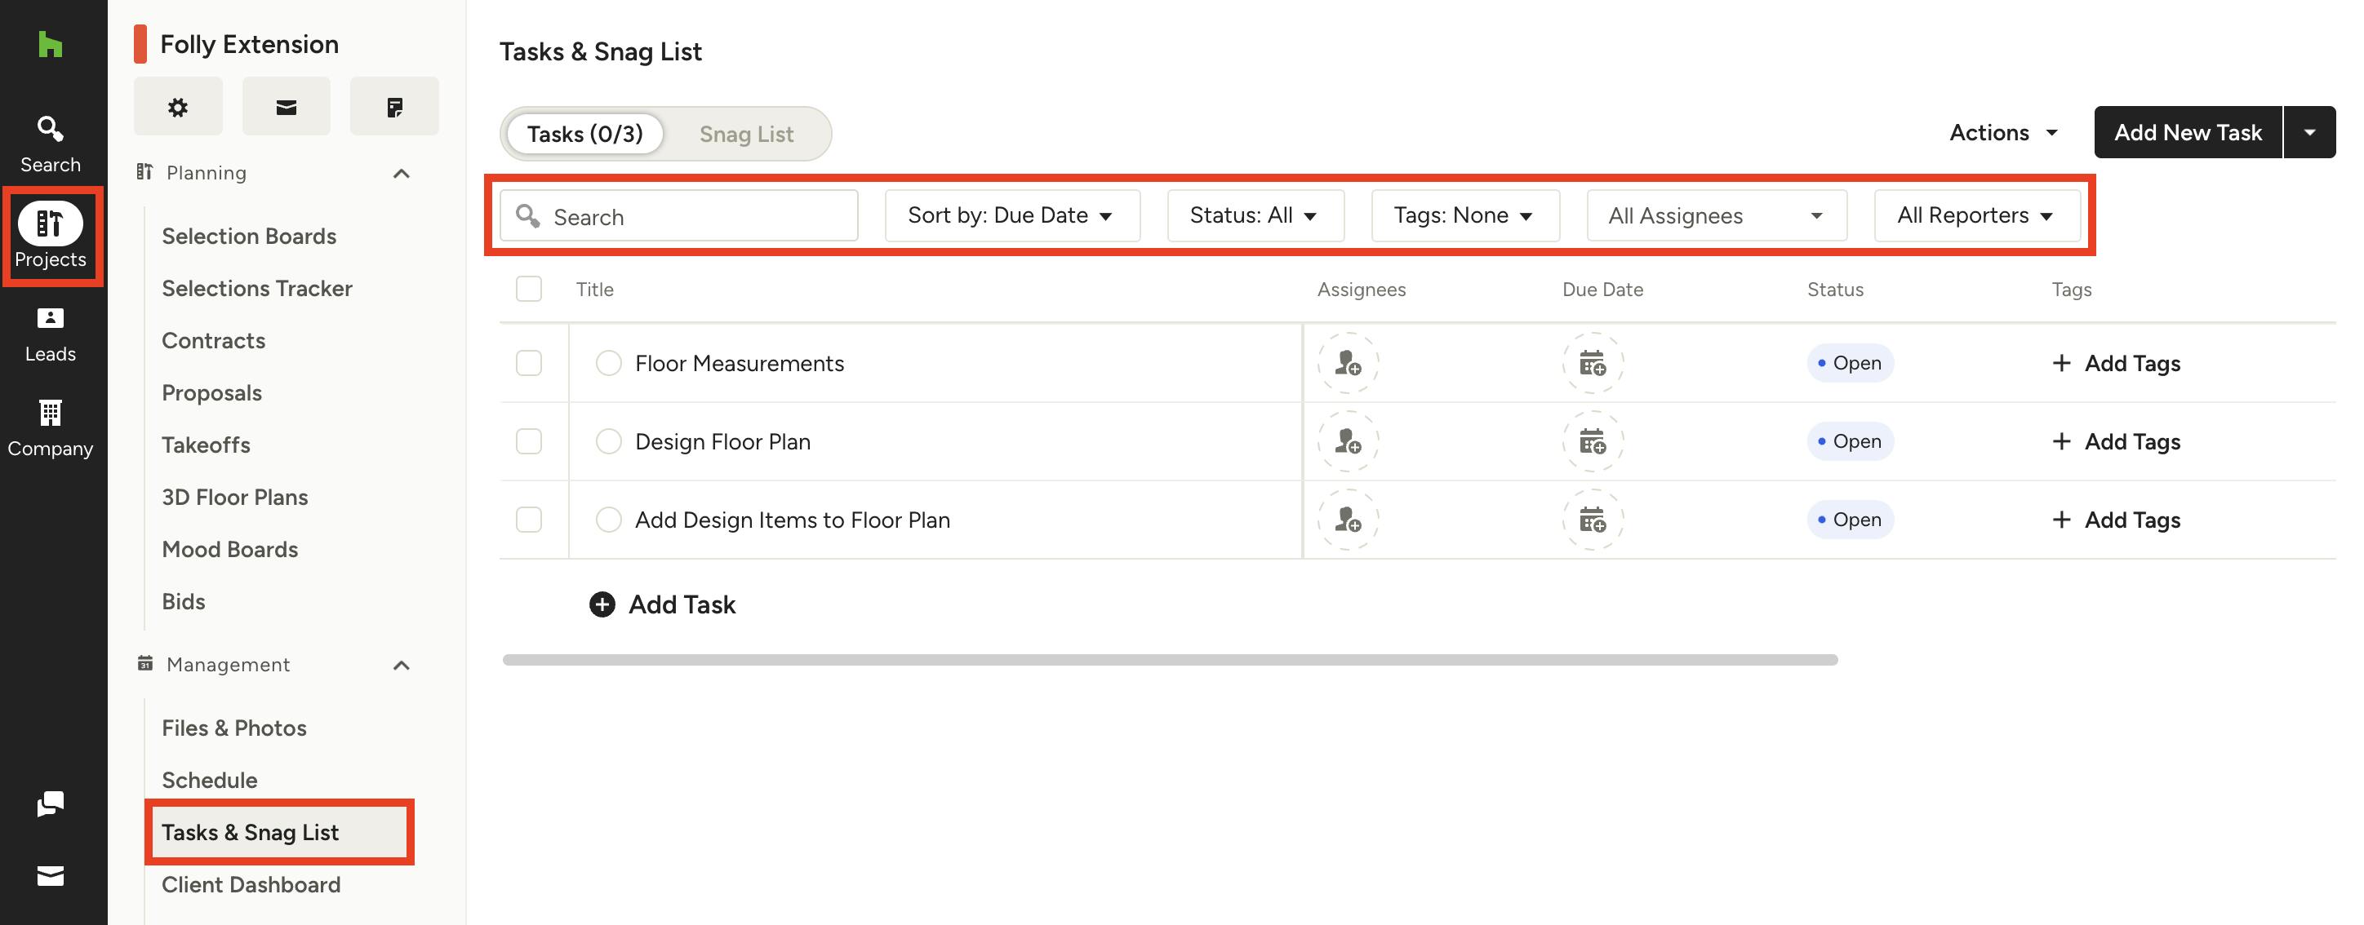2364x925 pixels.
Task: Add assignee to Floor Measurements task
Action: click(x=1347, y=363)
